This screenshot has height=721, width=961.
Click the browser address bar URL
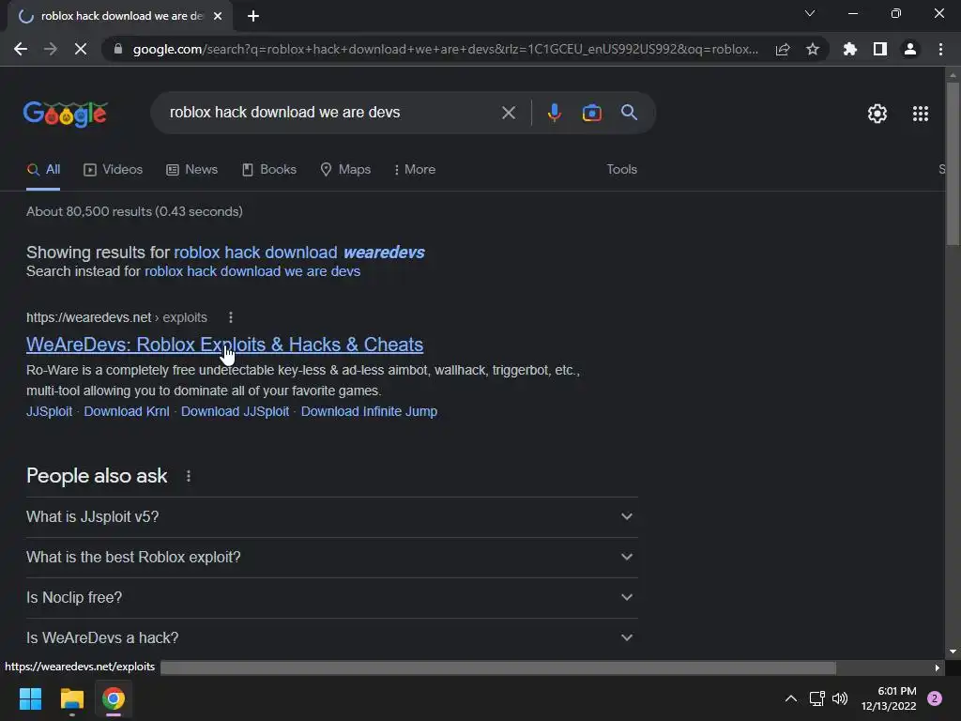point(445,49)
